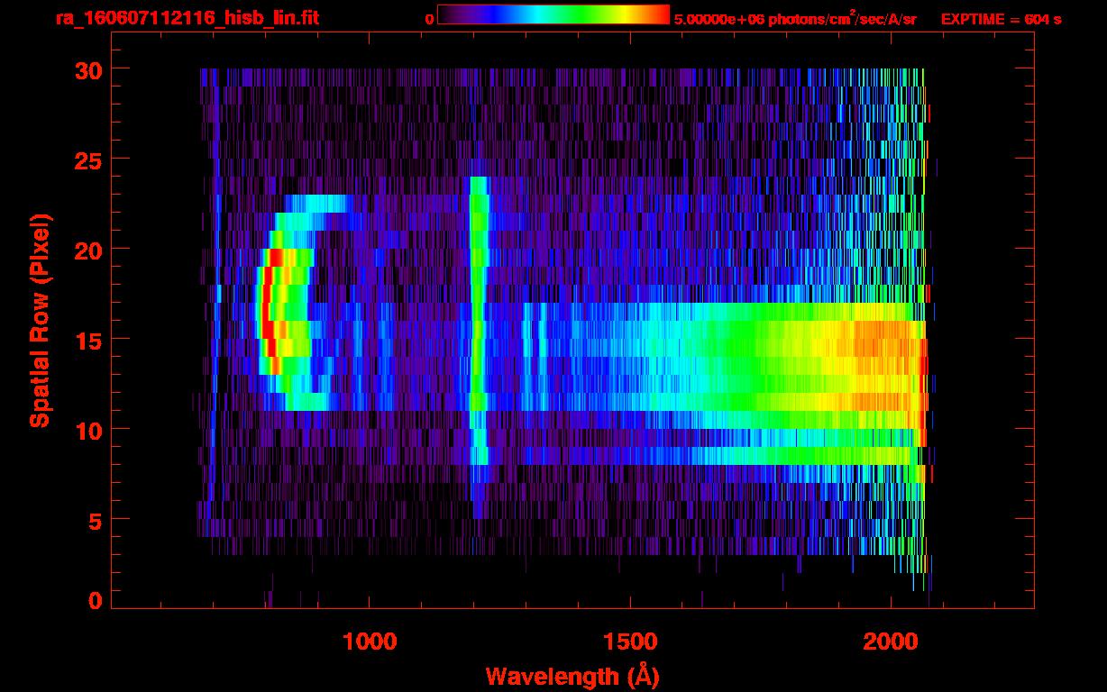Select the Spatial Row (Pixel) y-axis title
1107x692 pixels.
pos(40,320)
